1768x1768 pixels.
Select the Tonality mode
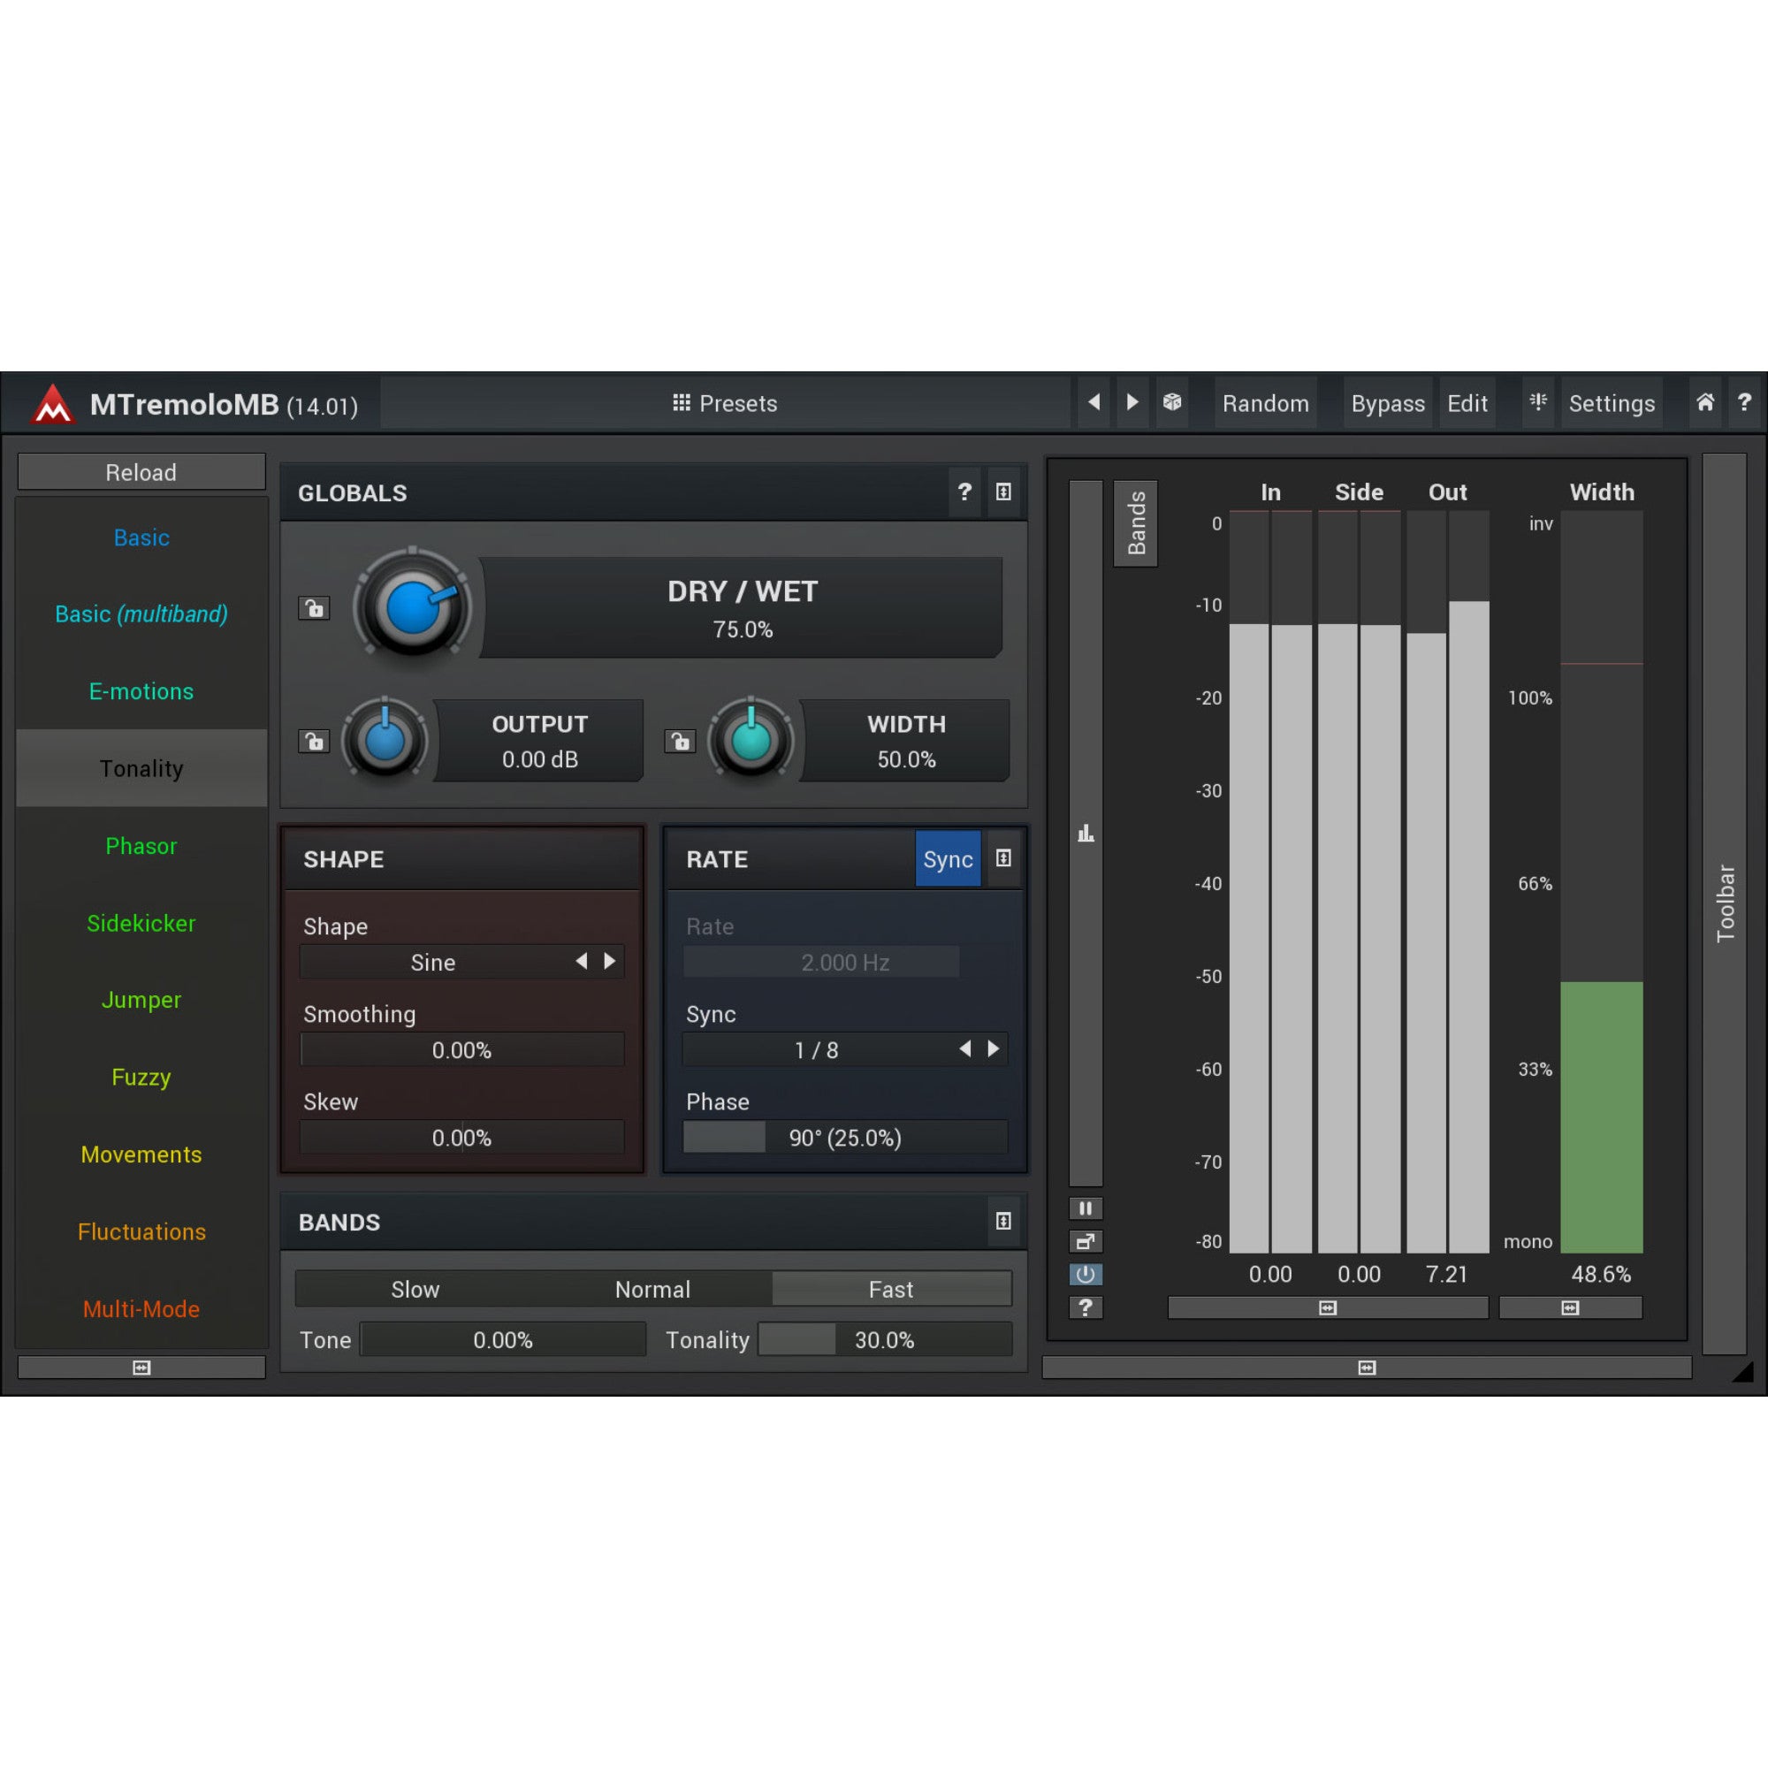click(141, 769)
